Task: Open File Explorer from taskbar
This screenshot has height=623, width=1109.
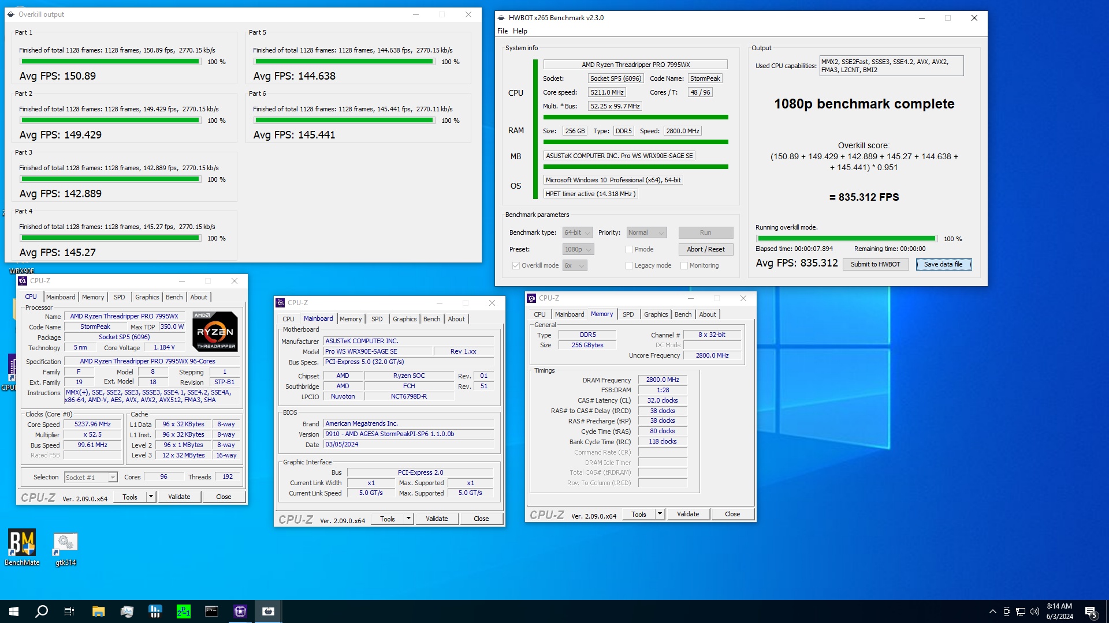Action: pyautogui.click(x=98, y=611)
